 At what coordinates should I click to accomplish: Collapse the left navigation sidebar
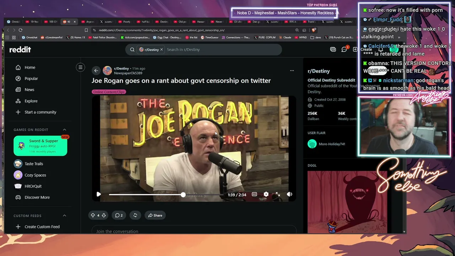click(80, 67)
